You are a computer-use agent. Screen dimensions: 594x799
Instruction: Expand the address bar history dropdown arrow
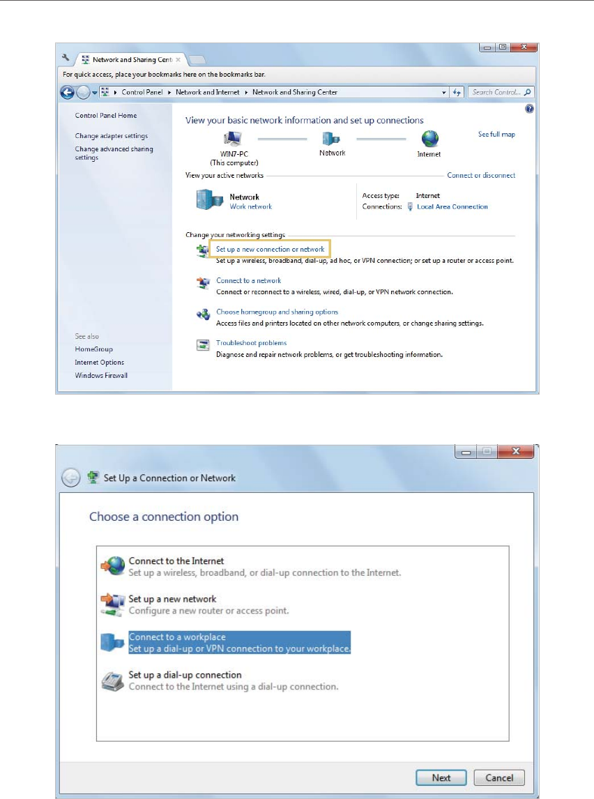pyautogui.click(x=443, y=93)
